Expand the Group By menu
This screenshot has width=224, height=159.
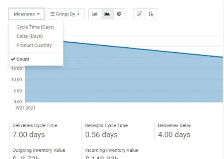[x=65, y=14]
